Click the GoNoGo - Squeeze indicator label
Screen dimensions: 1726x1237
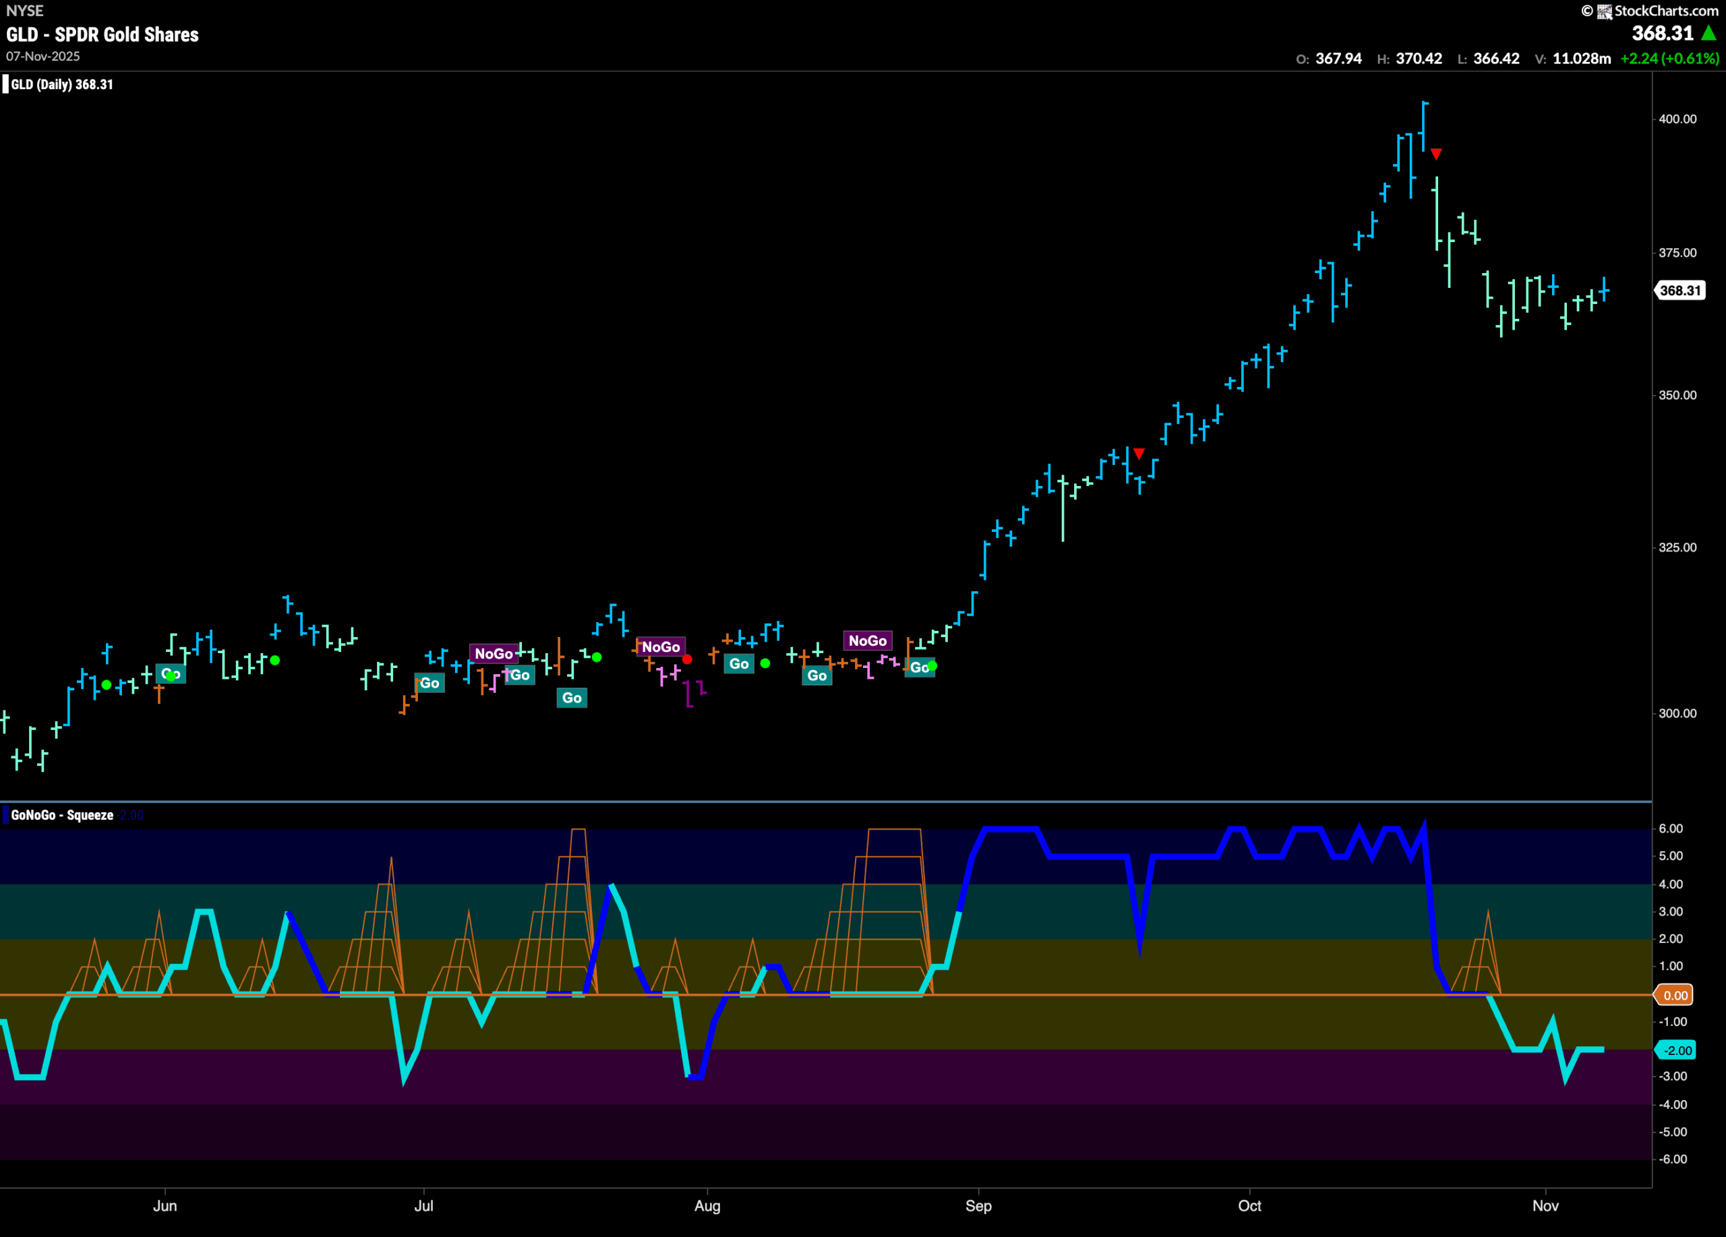pos(61,815)
